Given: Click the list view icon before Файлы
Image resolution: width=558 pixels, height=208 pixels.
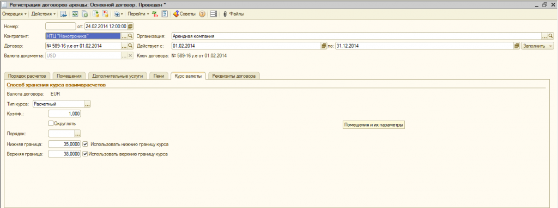Looking at the screenshot, I should [214, 14].
